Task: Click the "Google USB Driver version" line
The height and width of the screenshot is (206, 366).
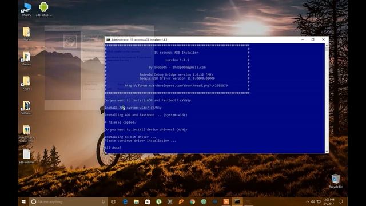Action: pos(177,78)
